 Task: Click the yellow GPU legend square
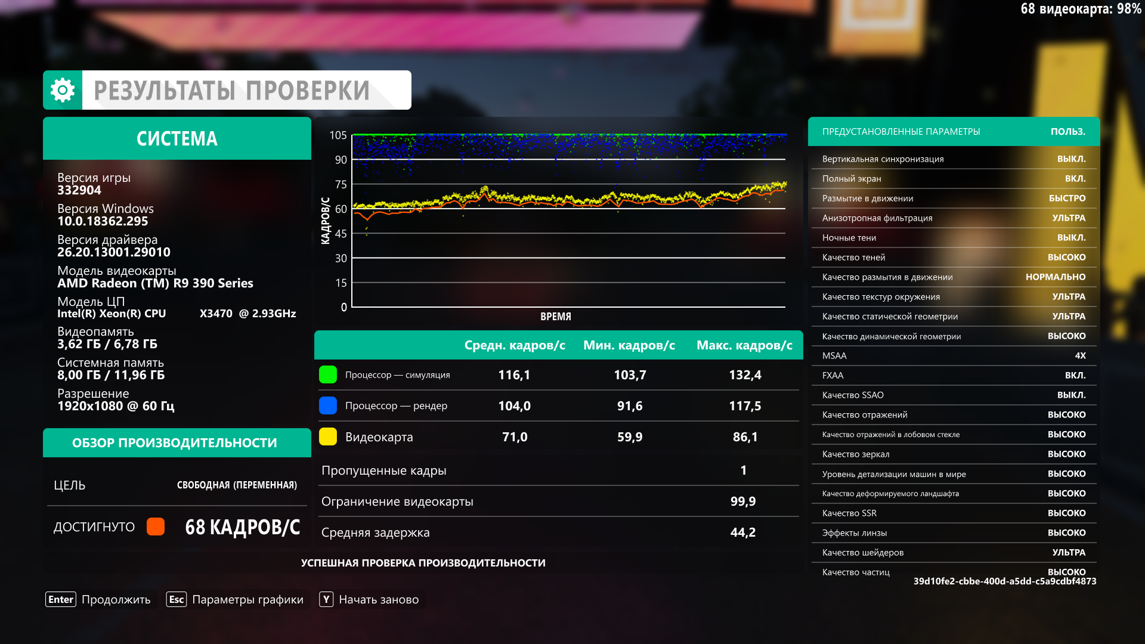(x=328, y=436)
